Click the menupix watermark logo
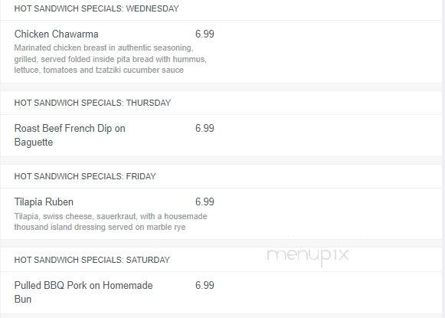The width and height of the screenshot is (445, 318). pyautogui.click(x=308, y=256)
